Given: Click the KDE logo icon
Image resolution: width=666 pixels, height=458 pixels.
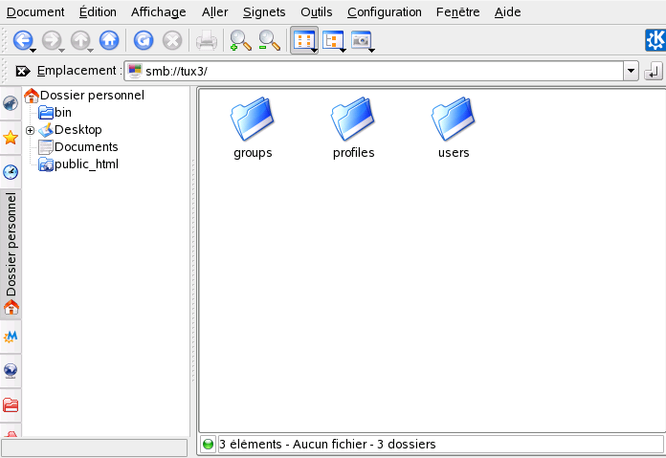Looking at the screenshot, I should 655,40.
